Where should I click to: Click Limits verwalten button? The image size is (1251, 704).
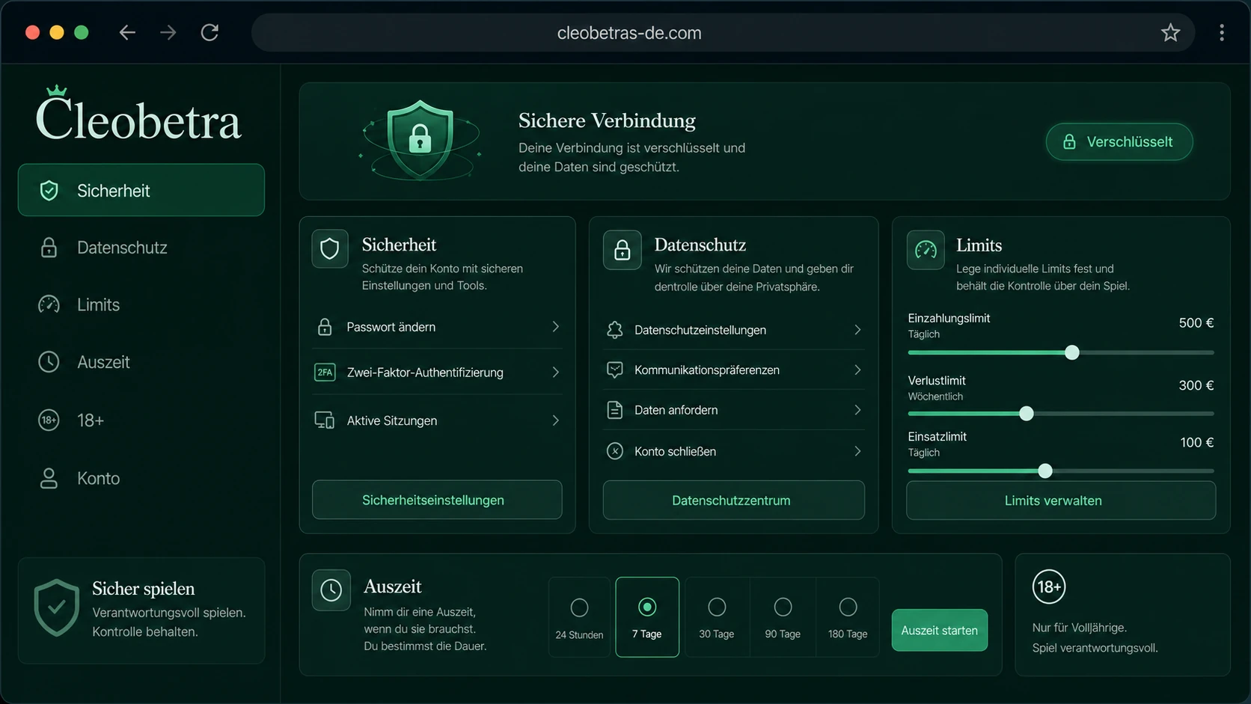point(1061,500)
